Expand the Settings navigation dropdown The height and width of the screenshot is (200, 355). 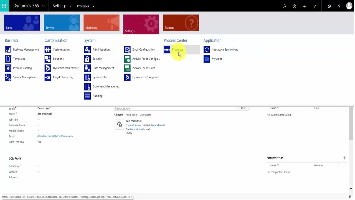[70, 6]
